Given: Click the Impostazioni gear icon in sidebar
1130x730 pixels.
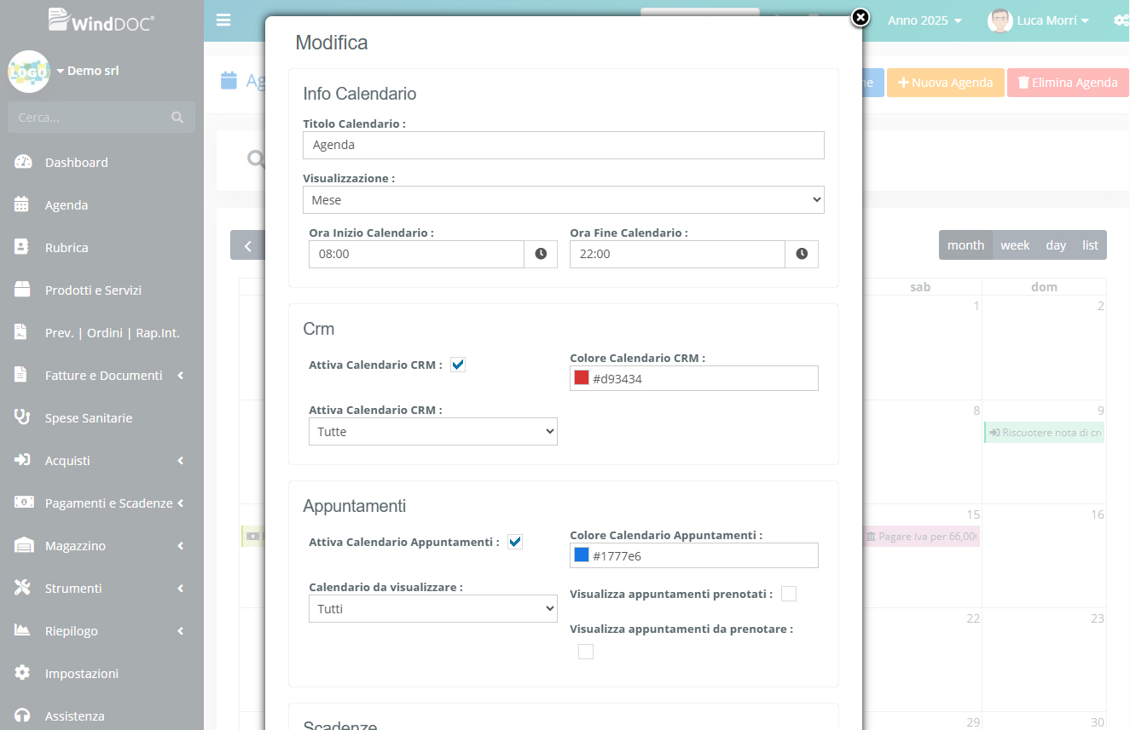Looking at the screenshot, I should coord(23,673).
